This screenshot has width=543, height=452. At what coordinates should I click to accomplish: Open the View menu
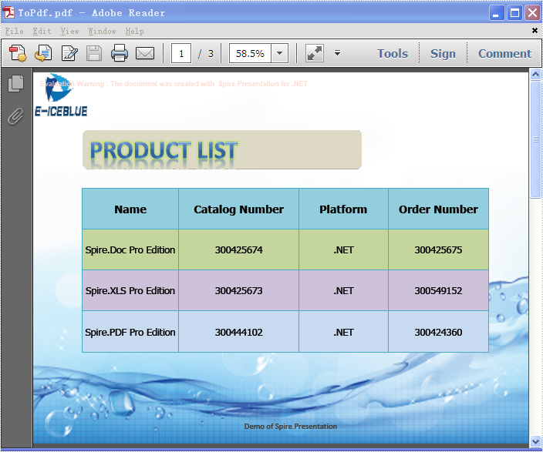(x=69, y=31)
